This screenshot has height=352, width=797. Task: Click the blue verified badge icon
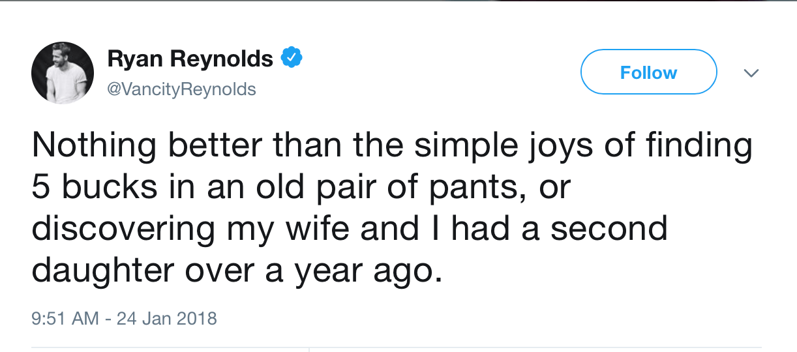291,59
